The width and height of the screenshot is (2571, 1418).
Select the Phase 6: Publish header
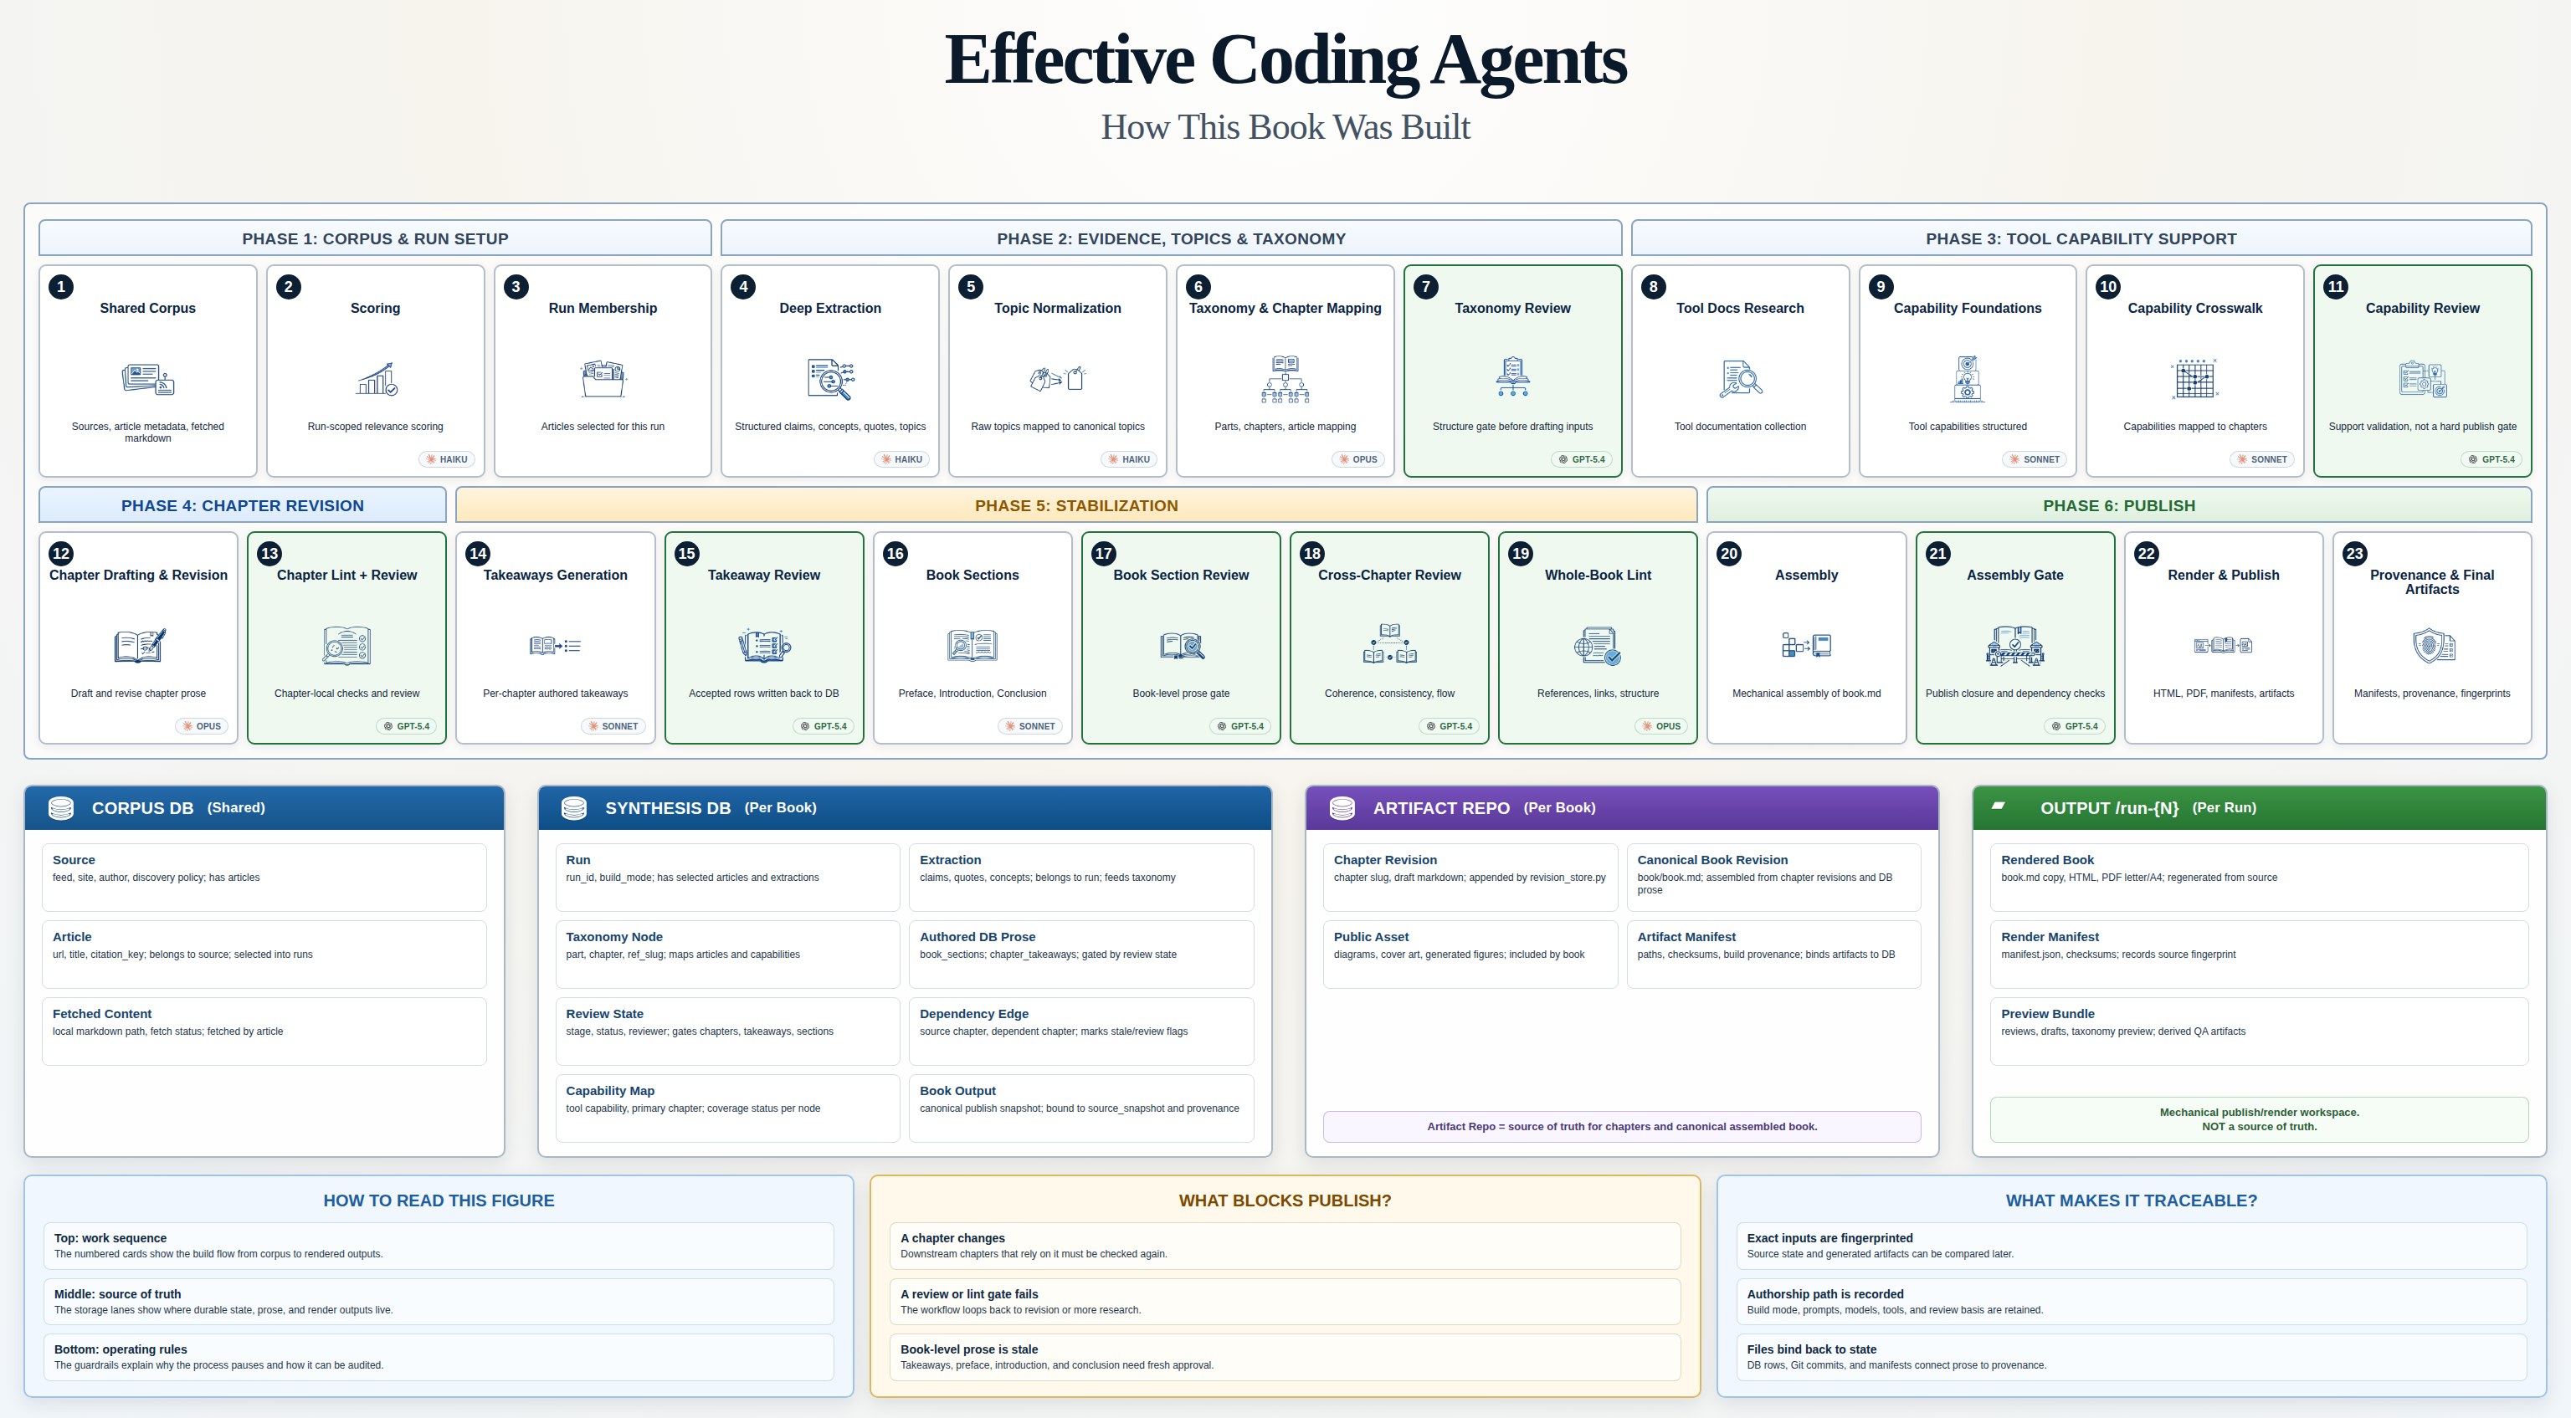pos(2119,505)
